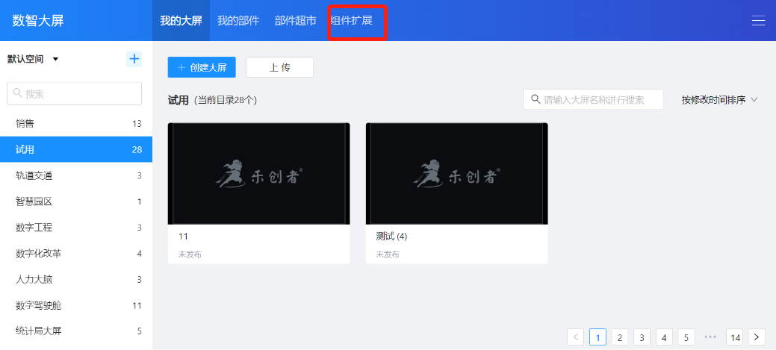The width and height of the screenshot is (776, 350).
Task: Open the hamburger menu icon
Action: point(758,21)
